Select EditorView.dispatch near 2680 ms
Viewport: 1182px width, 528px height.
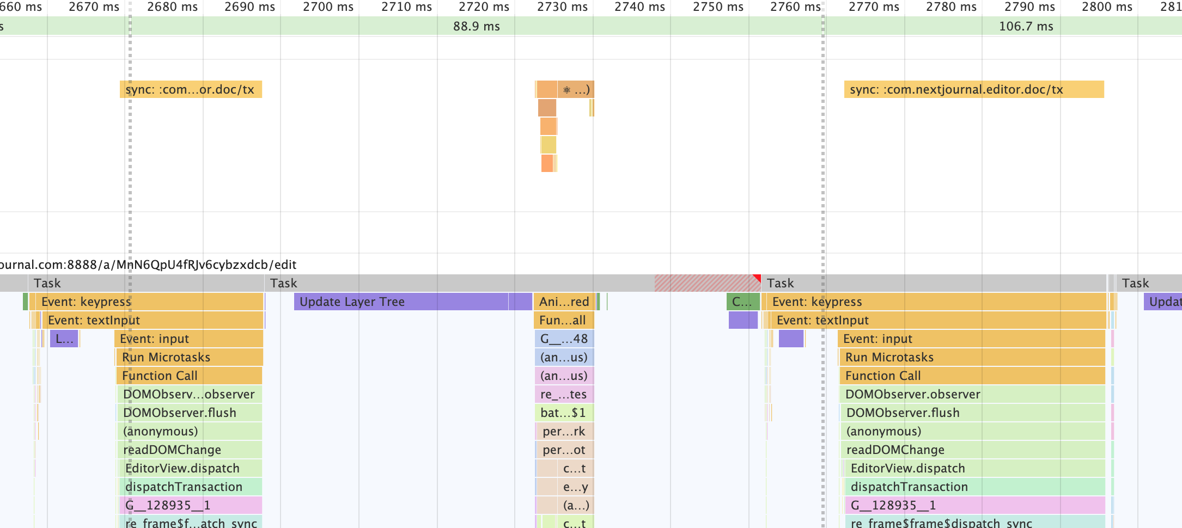pyautogui.click(x=191, y=468)
